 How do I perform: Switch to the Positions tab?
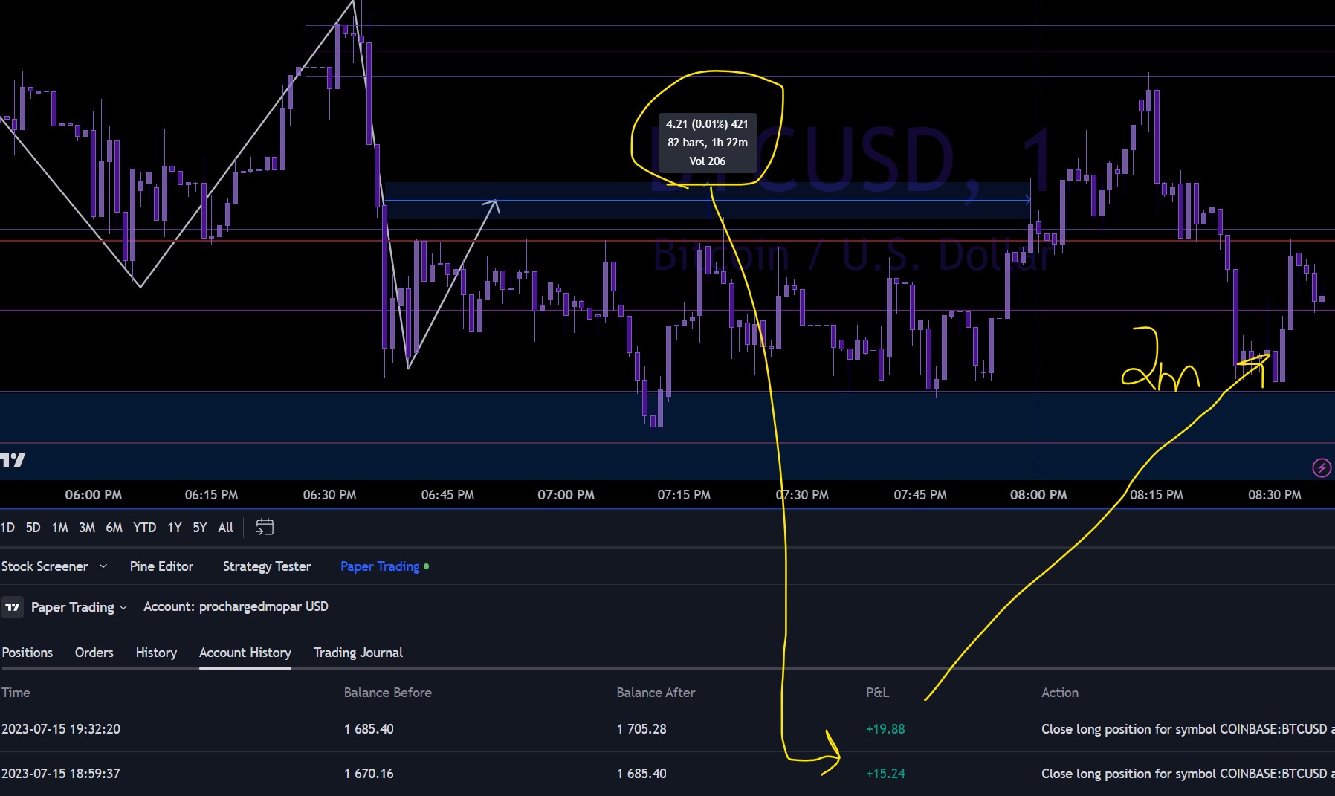27,653
